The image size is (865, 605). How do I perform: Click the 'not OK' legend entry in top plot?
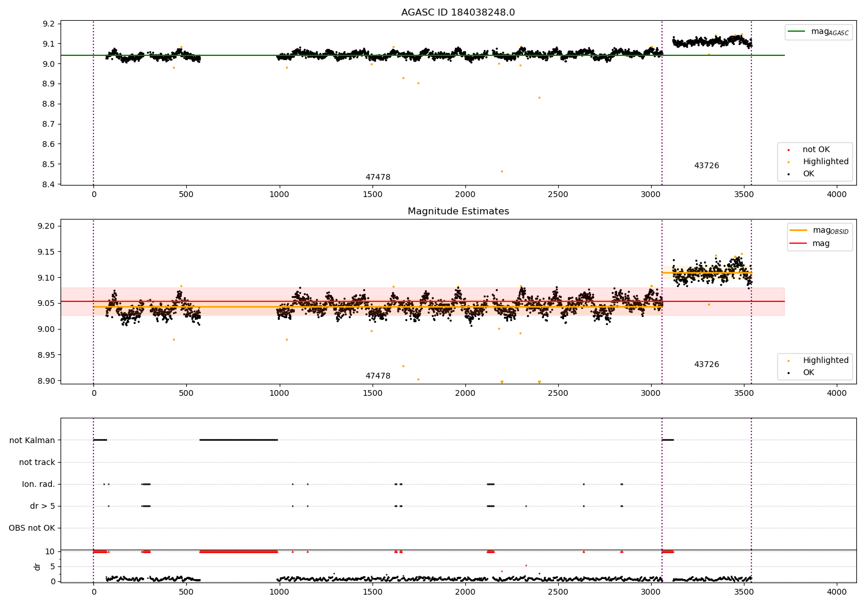[816, 150]
